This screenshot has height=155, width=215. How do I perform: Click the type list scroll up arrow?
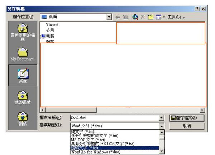tap(162, 132)
